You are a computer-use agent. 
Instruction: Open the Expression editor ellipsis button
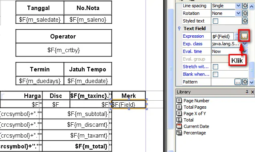(244, 36)
